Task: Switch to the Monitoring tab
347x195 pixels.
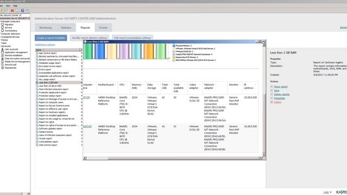Action: coord(46,28)
